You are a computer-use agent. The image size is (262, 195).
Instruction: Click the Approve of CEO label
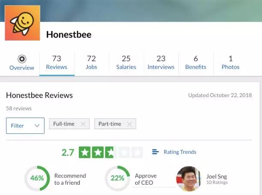click(x=146, y=179)
